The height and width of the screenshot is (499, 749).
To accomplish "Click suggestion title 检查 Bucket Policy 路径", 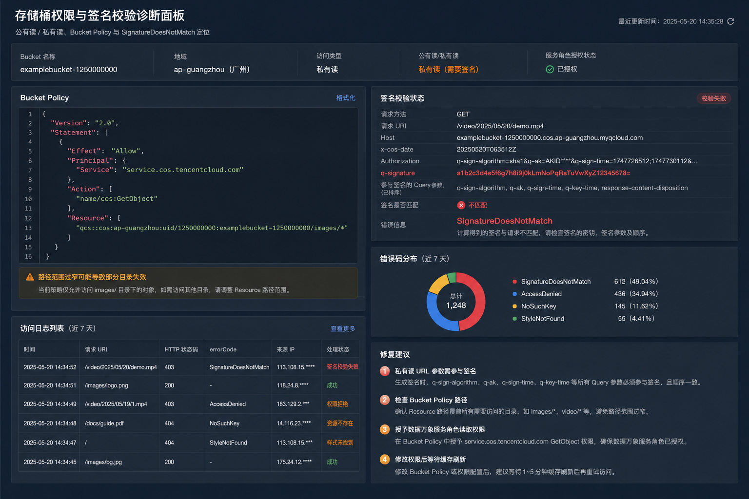I will [x=431, y=400].
